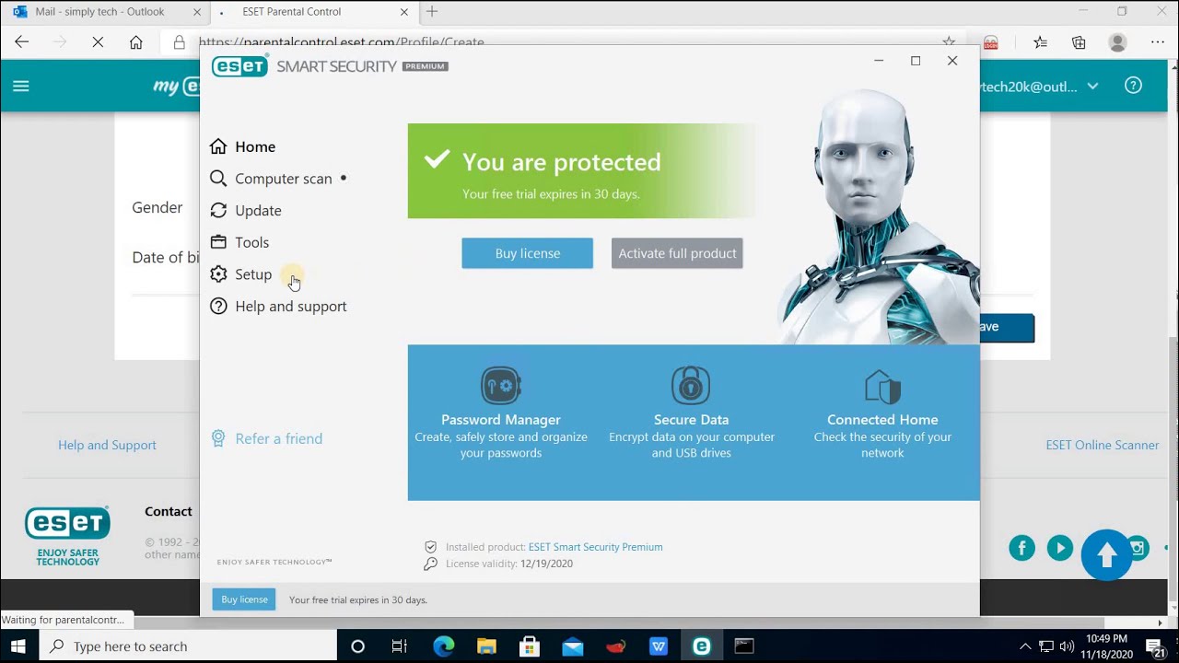Open the Secure Data lock icon
Viewport: 1179px width, 663px height.
691,386
